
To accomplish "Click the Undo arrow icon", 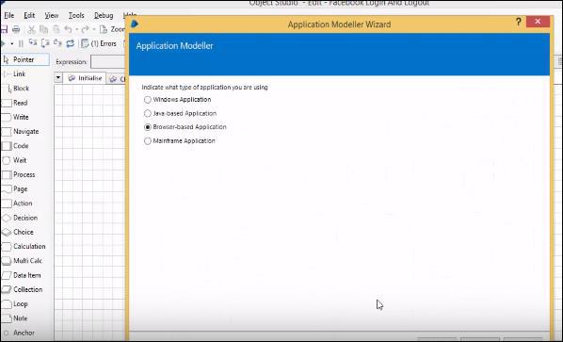I will 68,29.
